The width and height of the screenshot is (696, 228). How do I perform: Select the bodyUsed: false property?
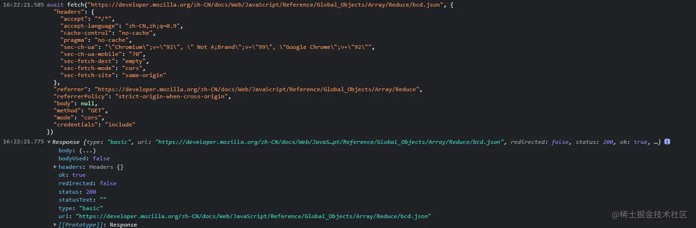(x=84, y=158)
